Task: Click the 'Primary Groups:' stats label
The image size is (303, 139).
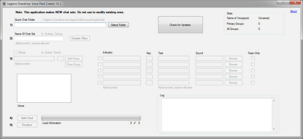Action: (236, 24)
